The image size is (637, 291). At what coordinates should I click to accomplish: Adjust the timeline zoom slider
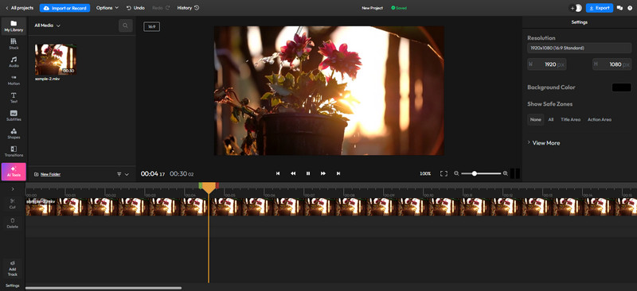click(x=474, y=173)
